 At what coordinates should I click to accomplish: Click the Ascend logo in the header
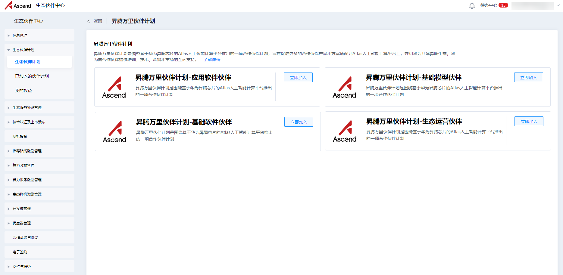tap(18, 5)
